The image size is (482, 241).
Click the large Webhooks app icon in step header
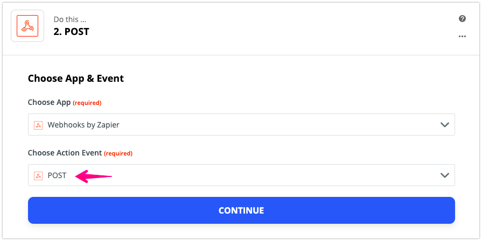pos(27,26)
